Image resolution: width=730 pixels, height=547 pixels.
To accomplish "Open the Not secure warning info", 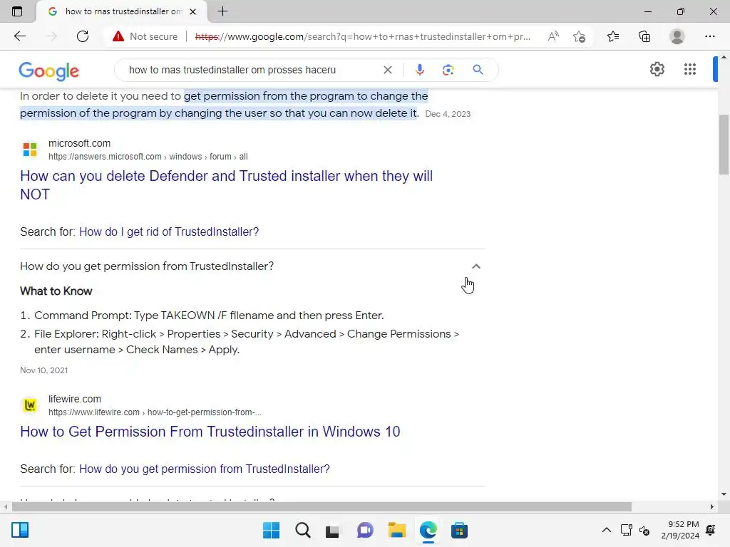I will [x=145, y=36].
